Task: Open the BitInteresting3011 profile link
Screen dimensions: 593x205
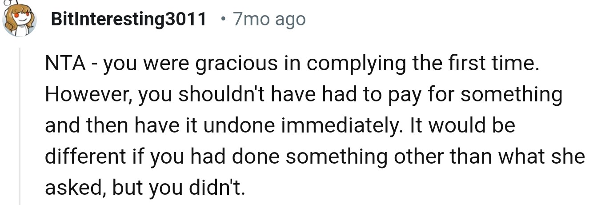Action: click(x=129, y=19)
